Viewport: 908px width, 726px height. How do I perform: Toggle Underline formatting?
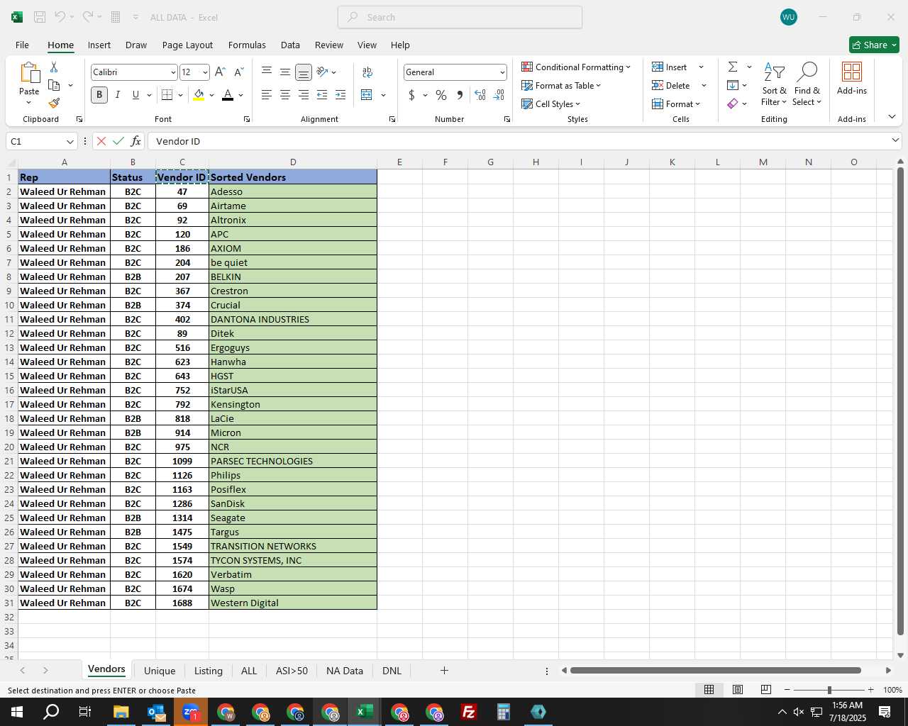point(135,95)
